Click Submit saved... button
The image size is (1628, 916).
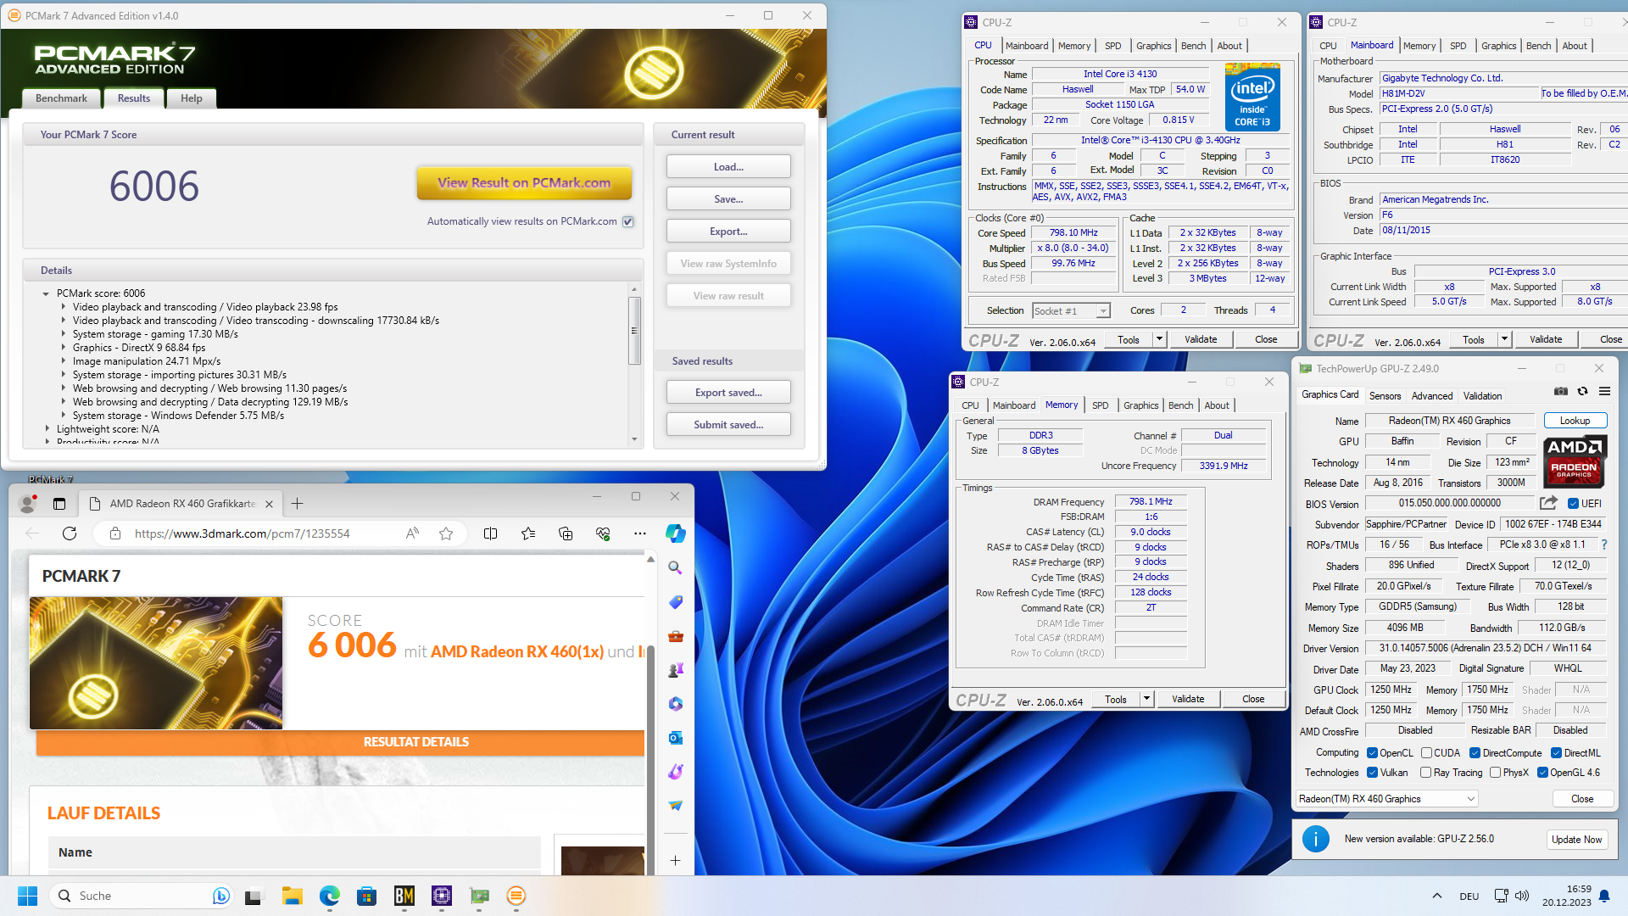[x=728, y=424]
